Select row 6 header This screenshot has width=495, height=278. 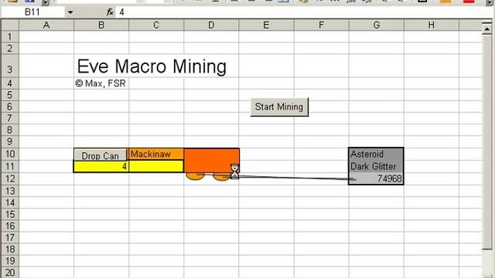point(10,107)
